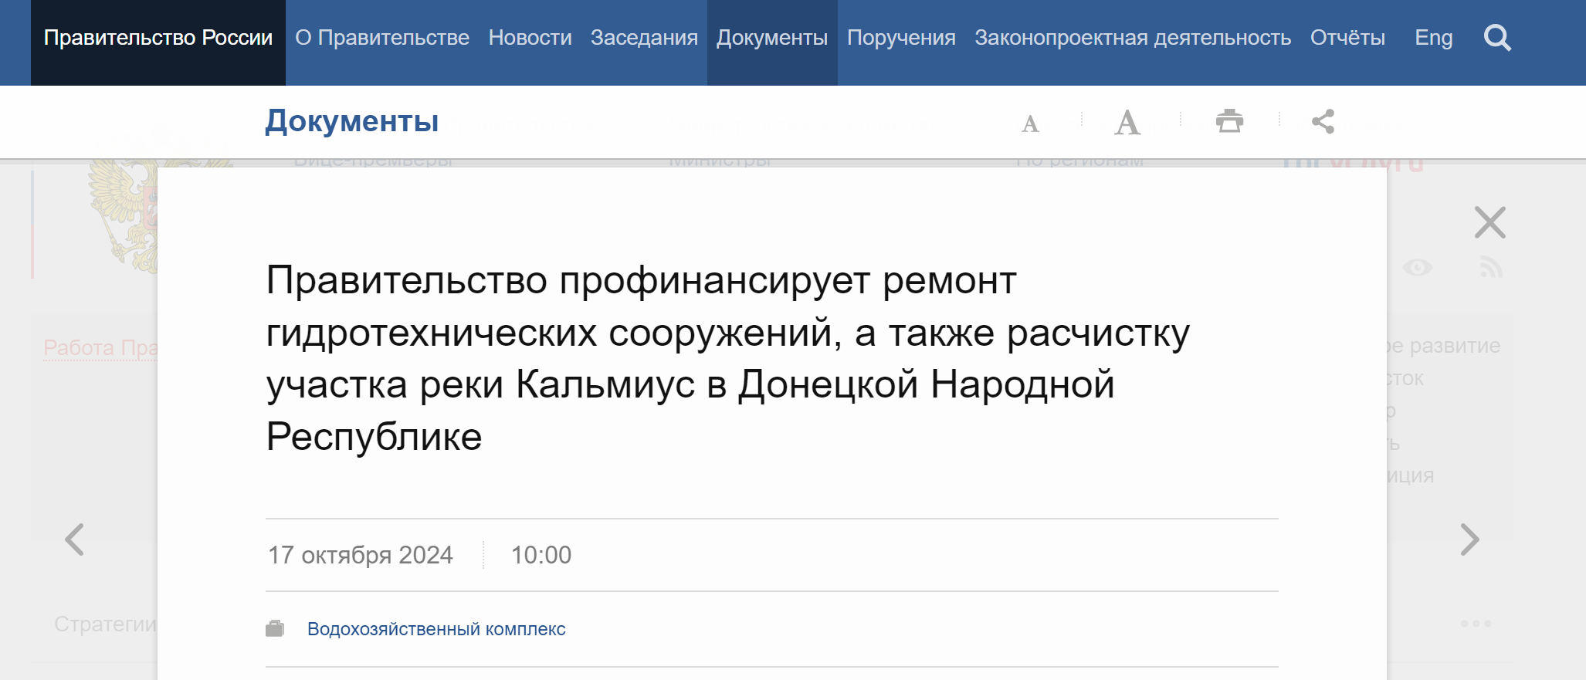Open the Поручения section

pos(901,38)
